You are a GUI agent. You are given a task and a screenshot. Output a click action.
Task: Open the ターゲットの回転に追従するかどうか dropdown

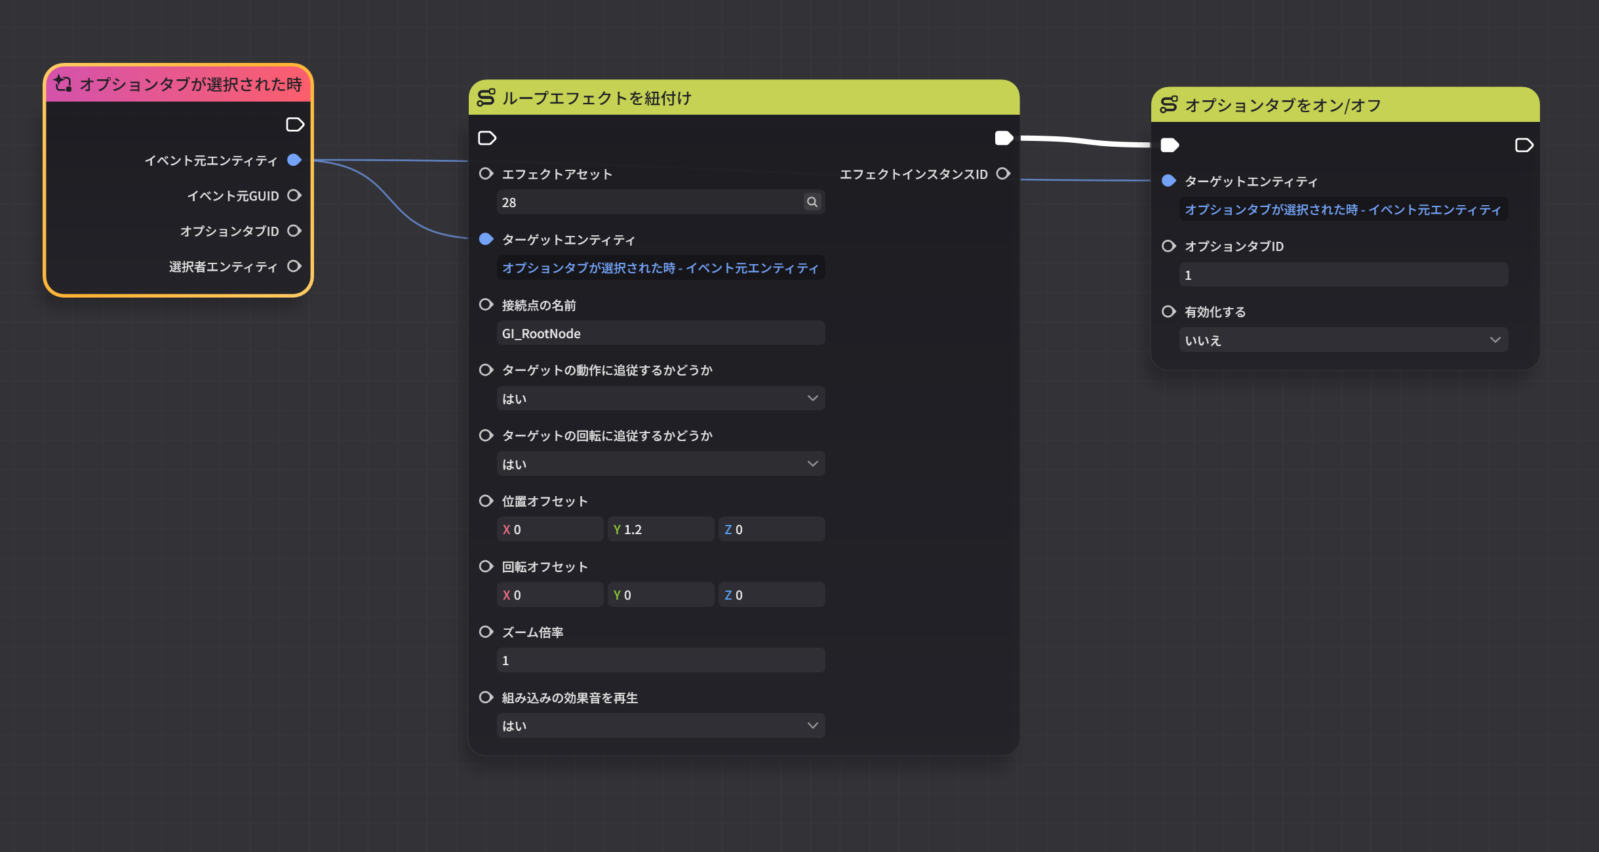pos(660,463)
